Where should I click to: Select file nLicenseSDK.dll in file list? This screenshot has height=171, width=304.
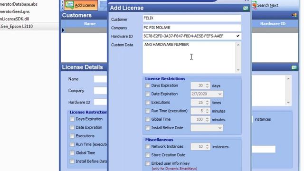(x=15, y=19)
